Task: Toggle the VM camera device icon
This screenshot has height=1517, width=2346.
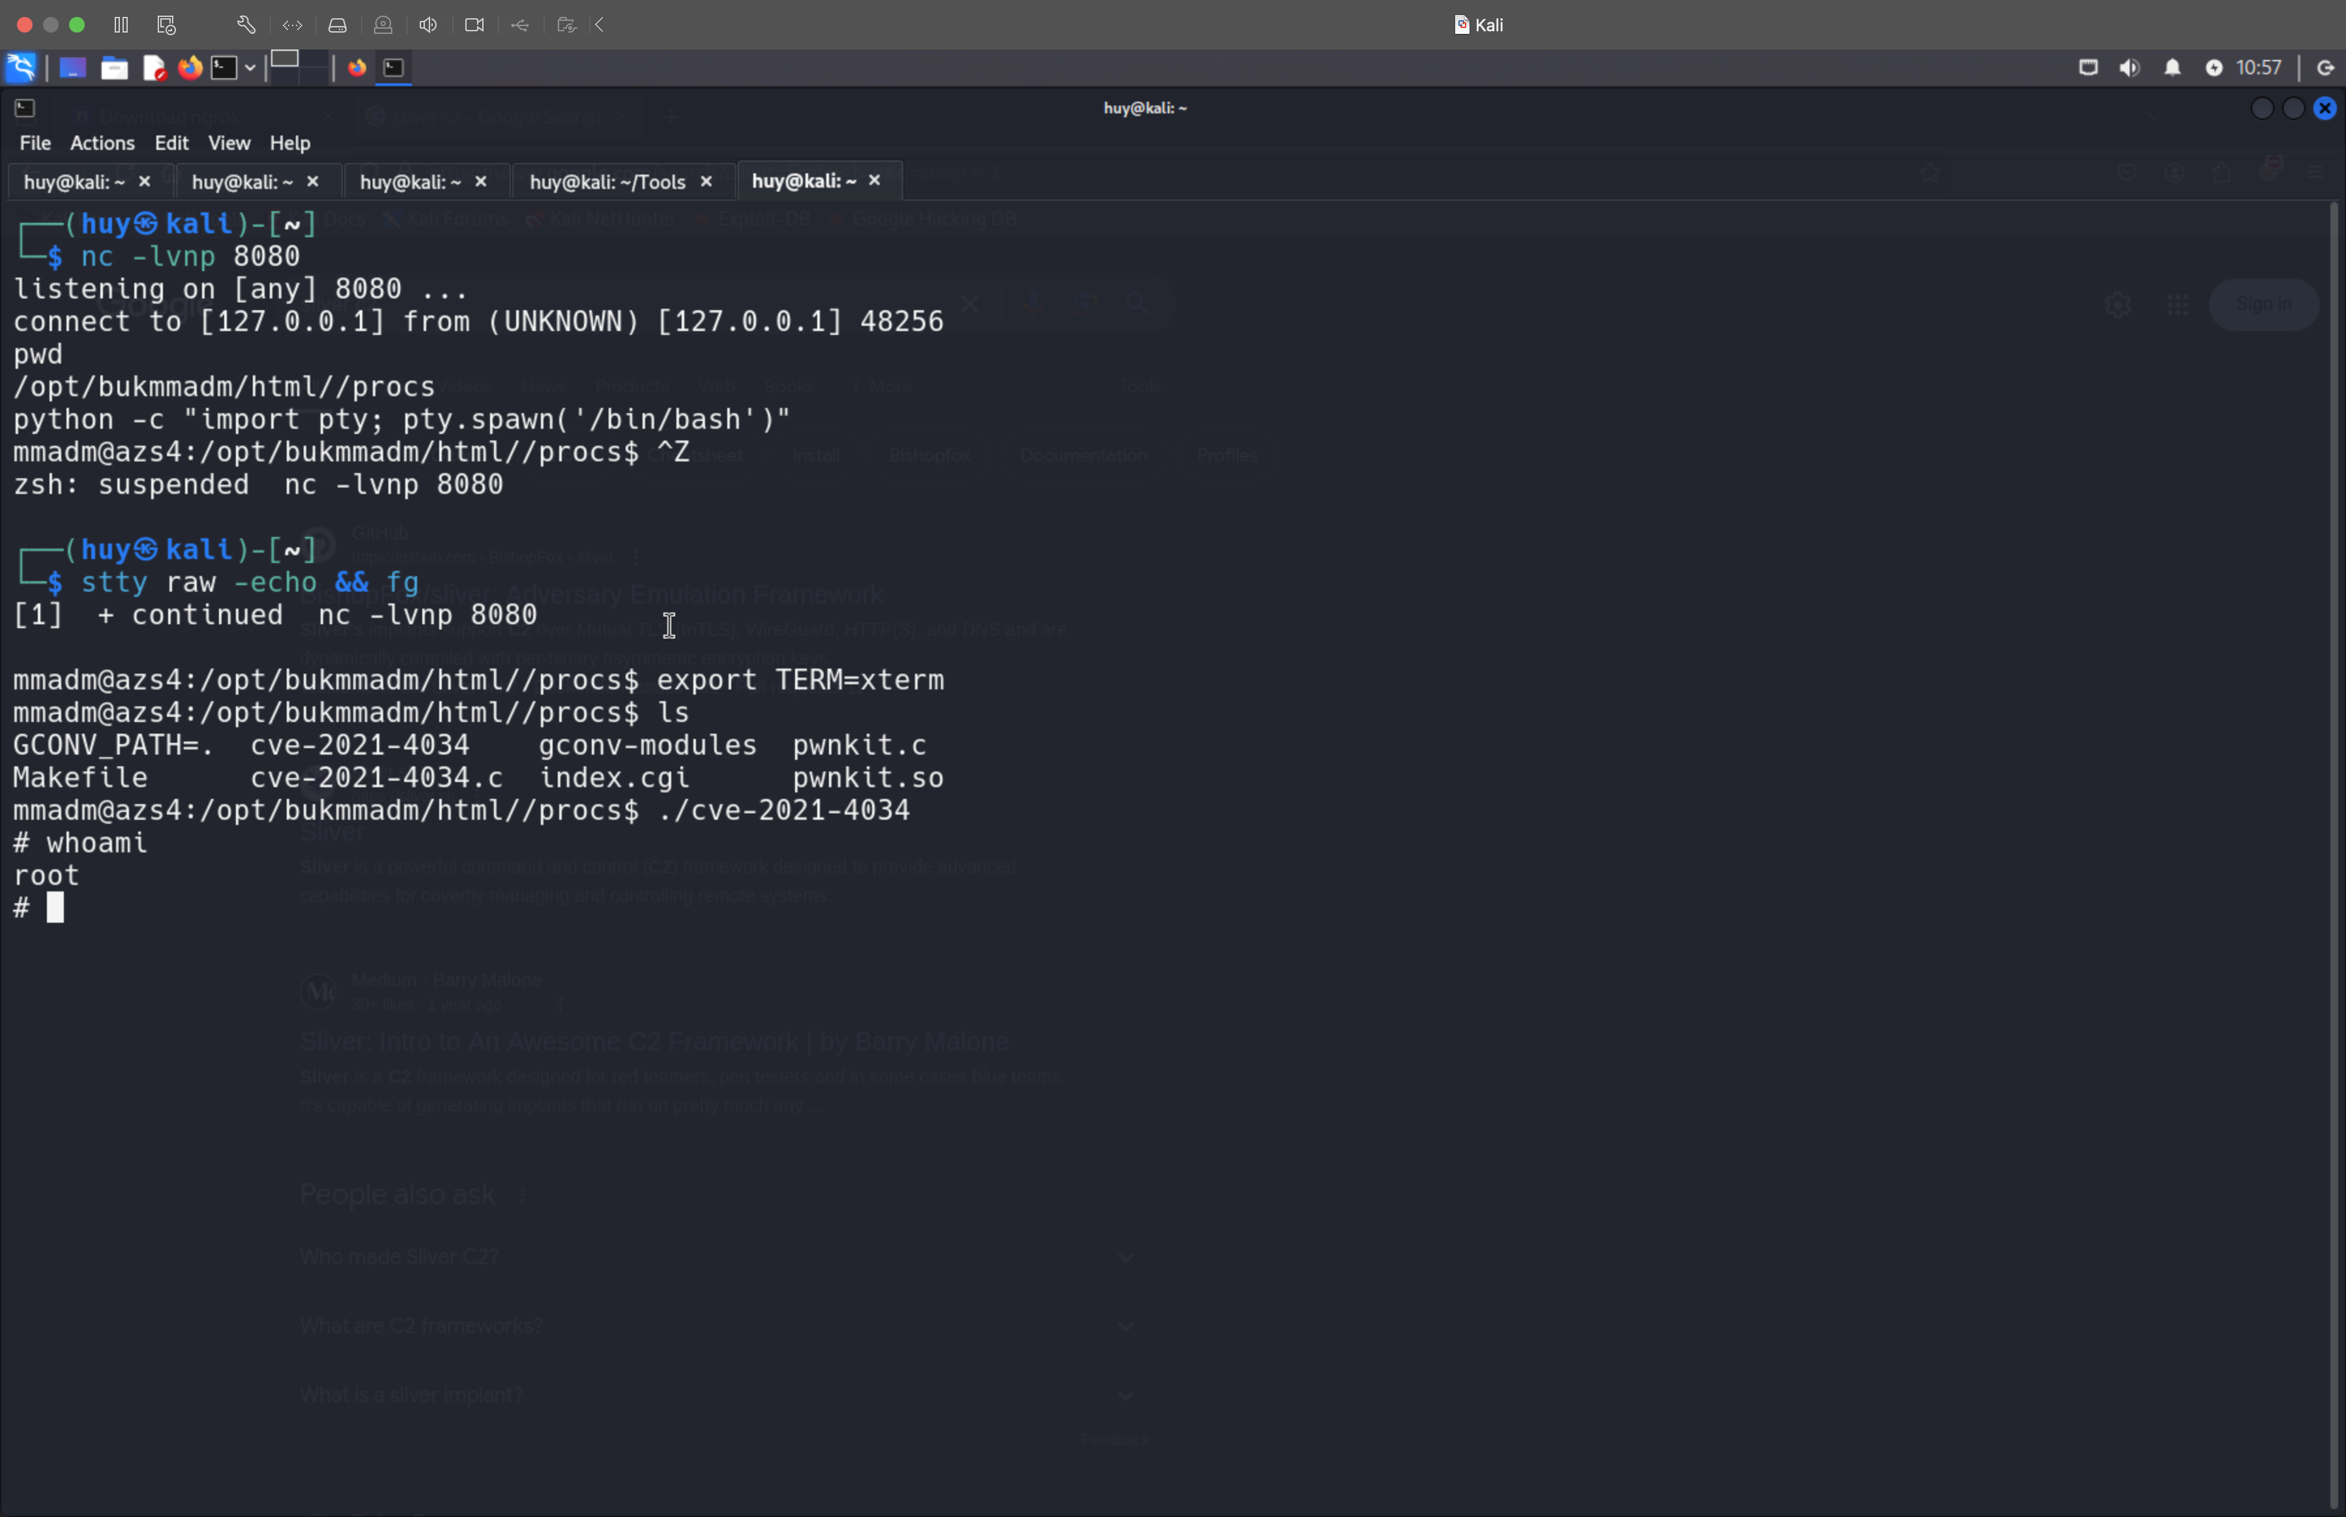Action: pyautogui.click(x=474, y=25)
